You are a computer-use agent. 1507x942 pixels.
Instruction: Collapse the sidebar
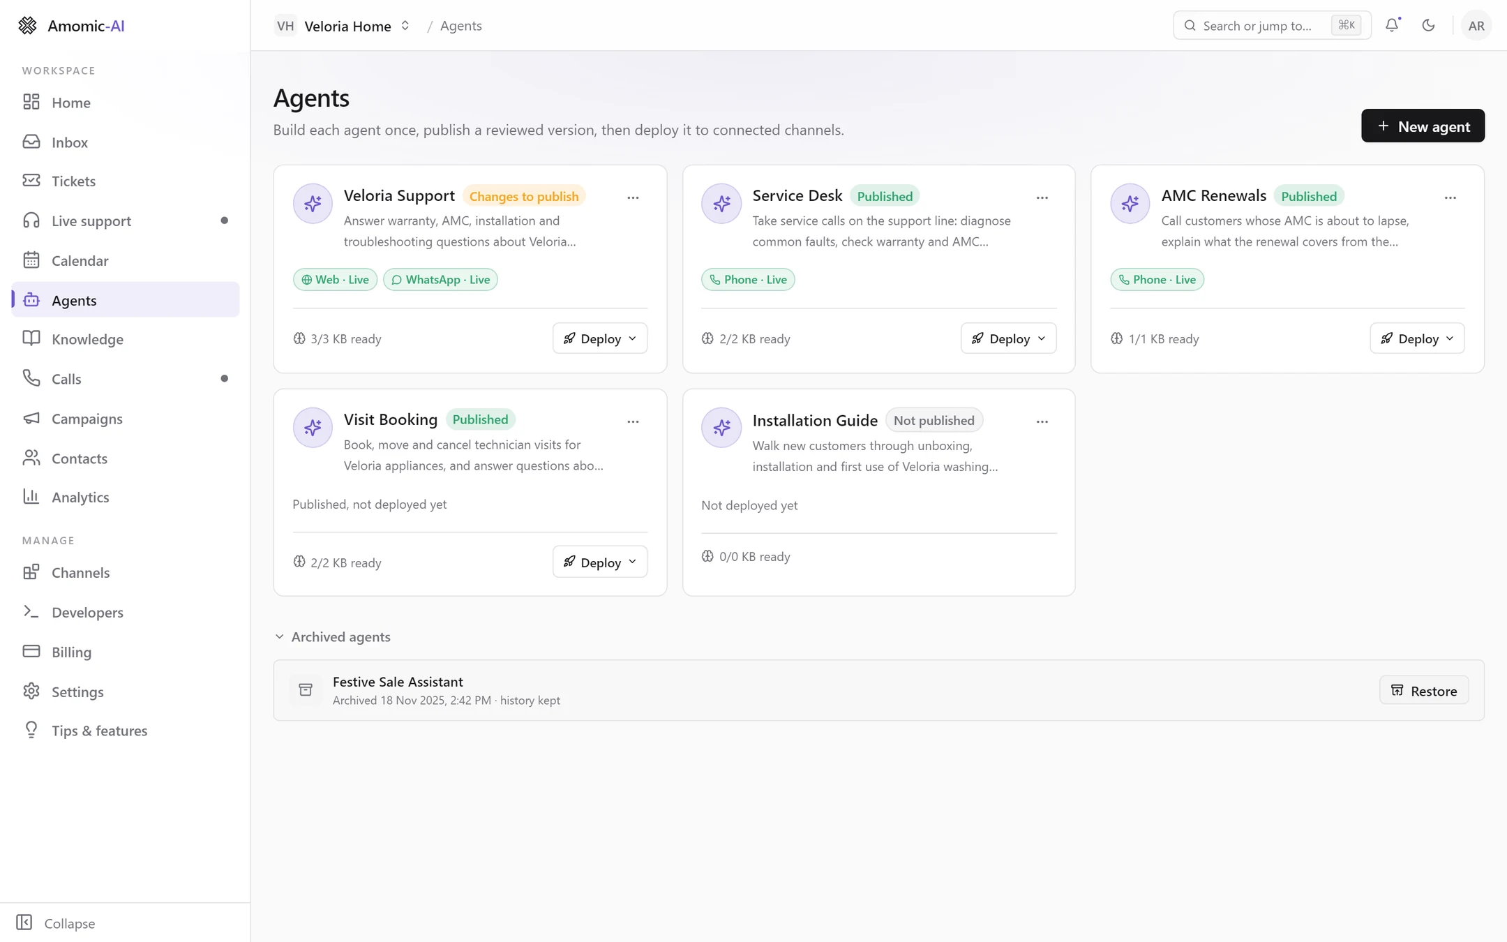[56, 922]
